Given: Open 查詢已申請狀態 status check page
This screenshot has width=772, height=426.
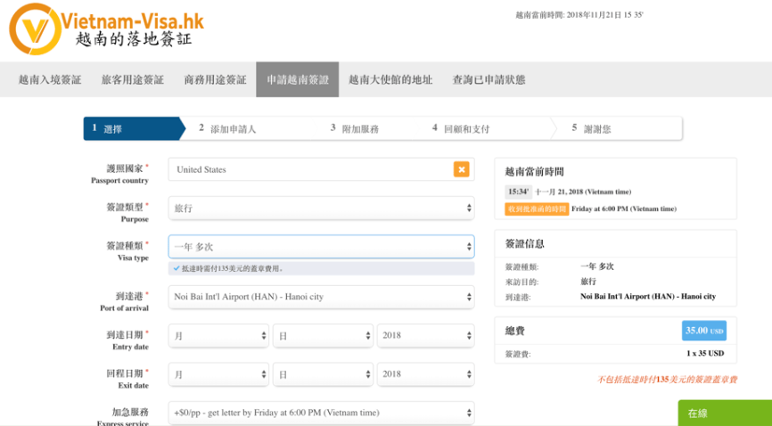Looking at the screenshot, I should click(x=489, y=79).
